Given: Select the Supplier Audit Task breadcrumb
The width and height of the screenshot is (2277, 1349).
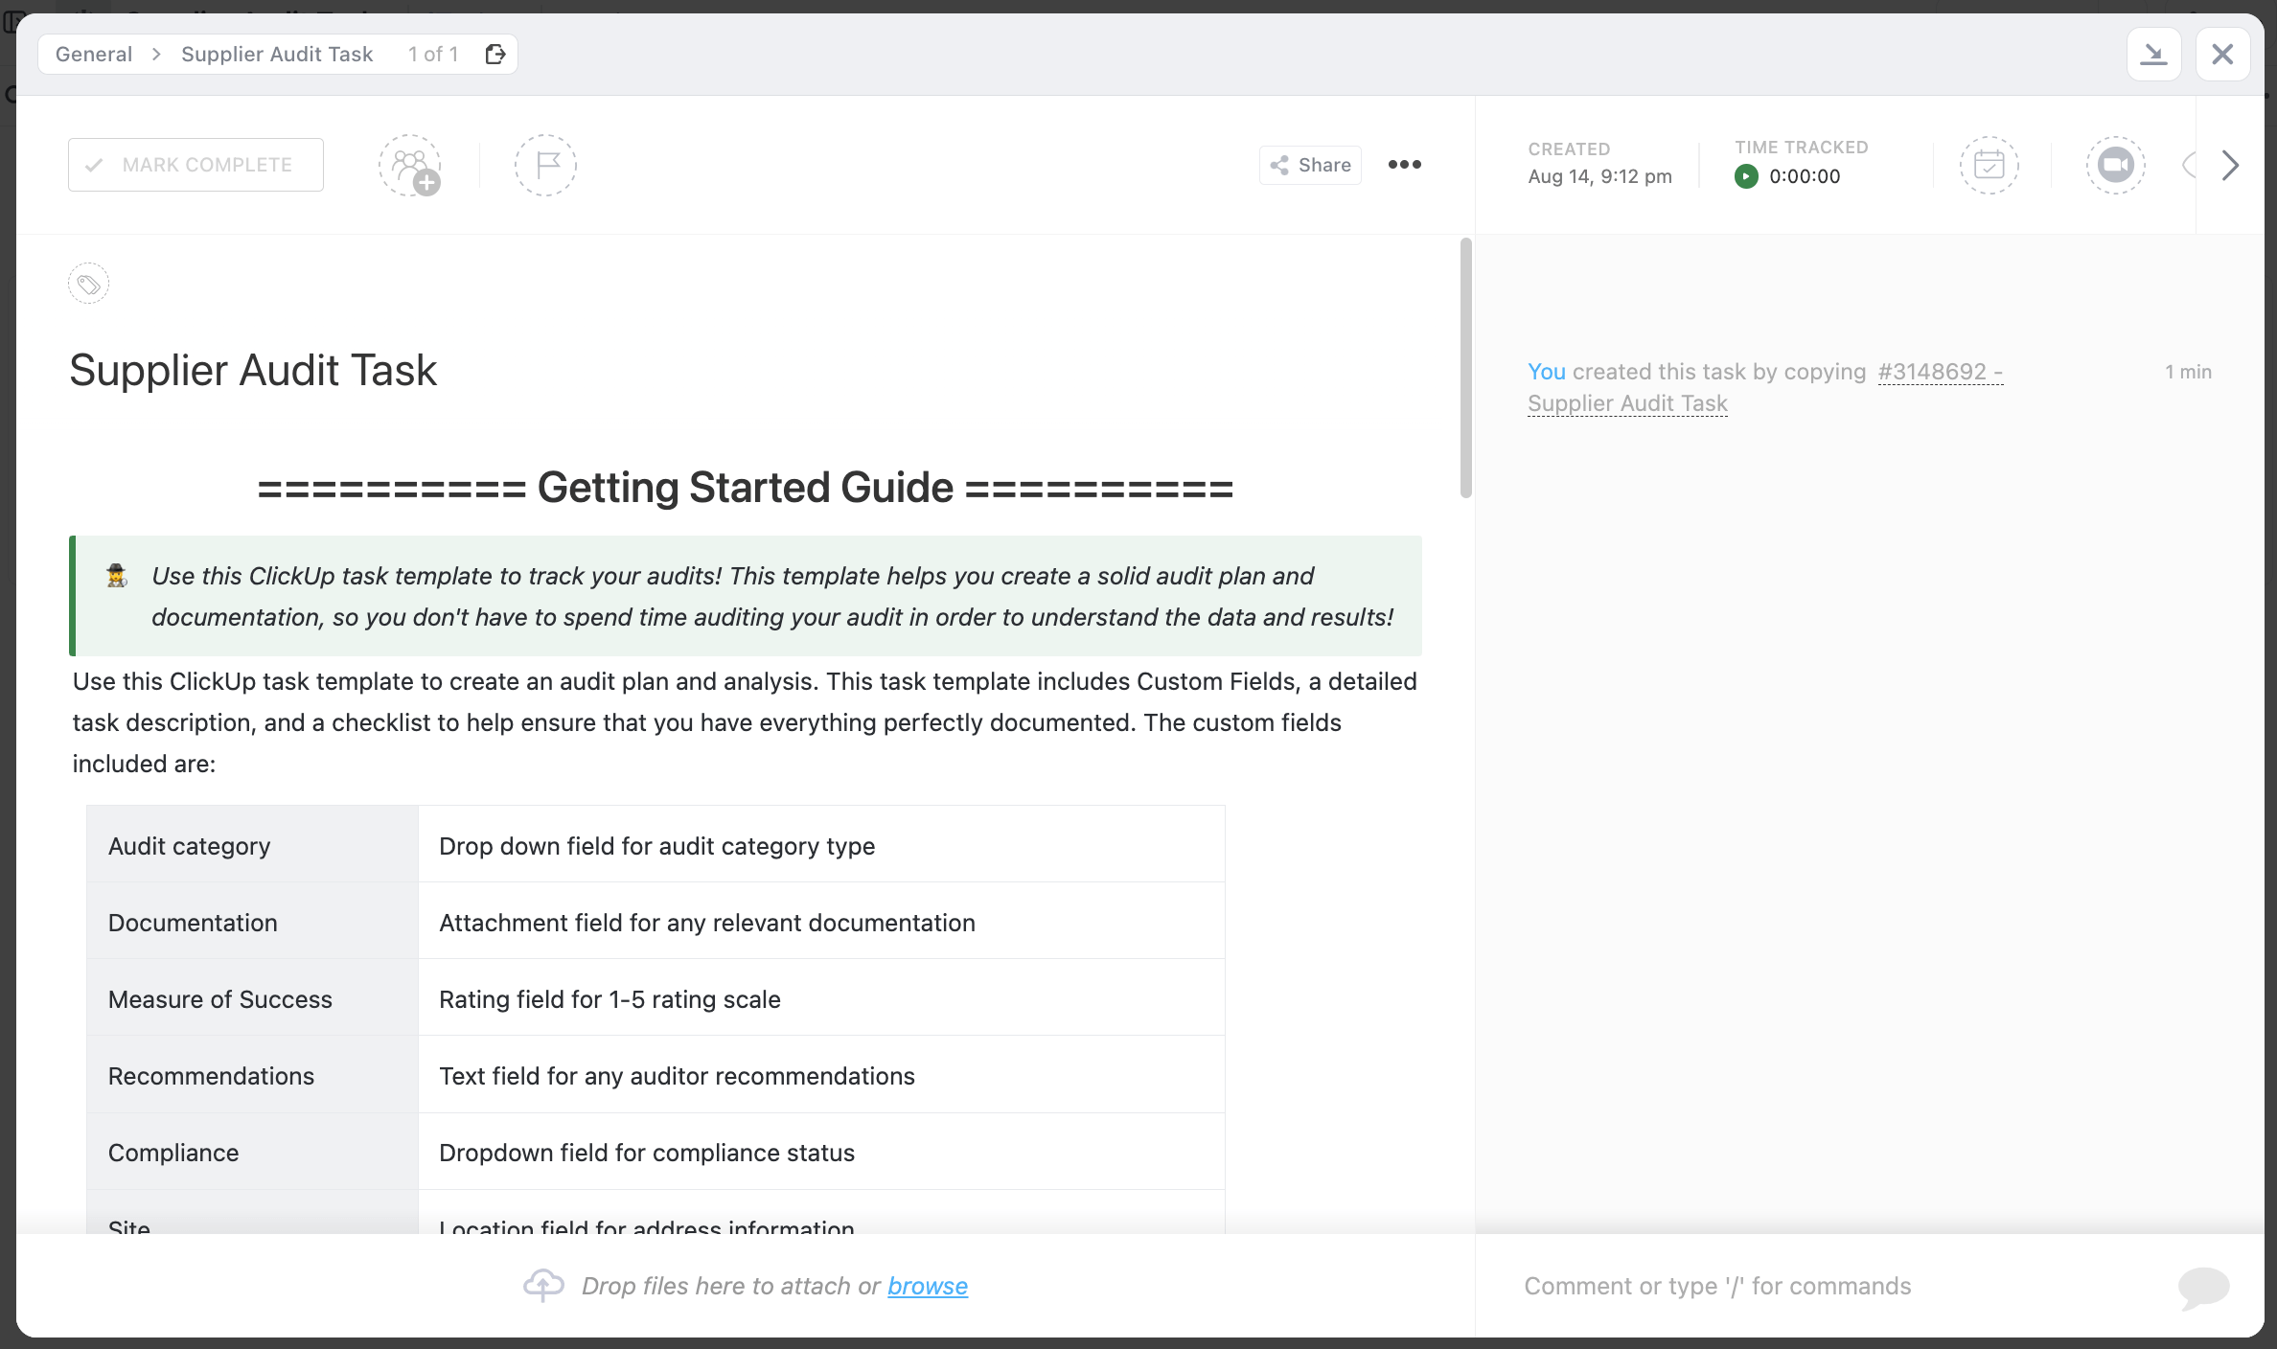Looking at the screenshot, I should 277,55.
